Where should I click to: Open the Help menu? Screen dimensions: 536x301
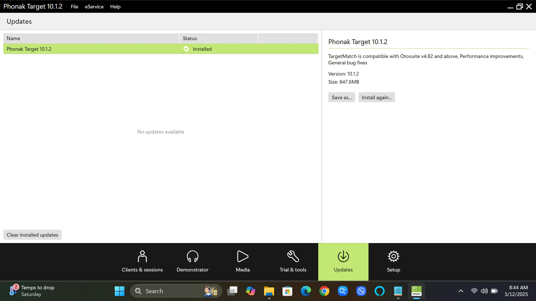[x=115, y=6]
